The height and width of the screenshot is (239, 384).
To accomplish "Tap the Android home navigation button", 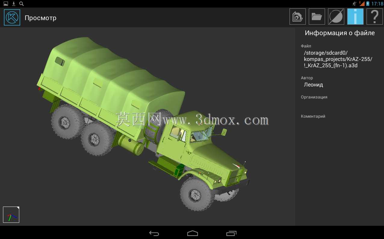I will point(193,233).
